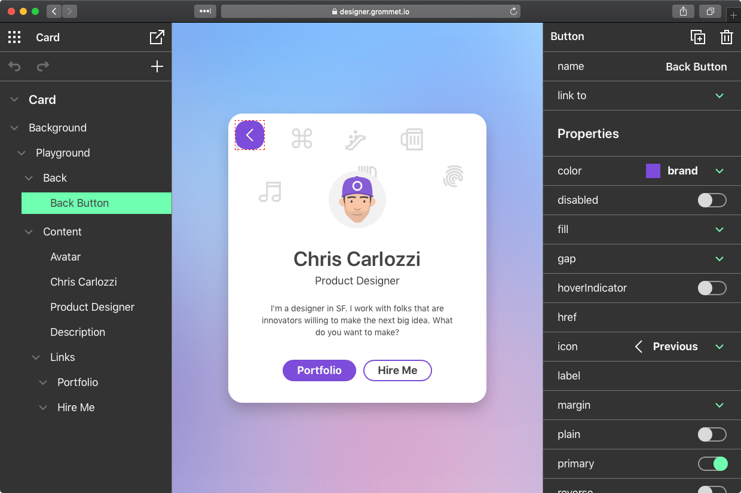Image resolution: width=741 pixels, height=493 pixels.
Task: Toggle the disabled switch
Action: 712,200
